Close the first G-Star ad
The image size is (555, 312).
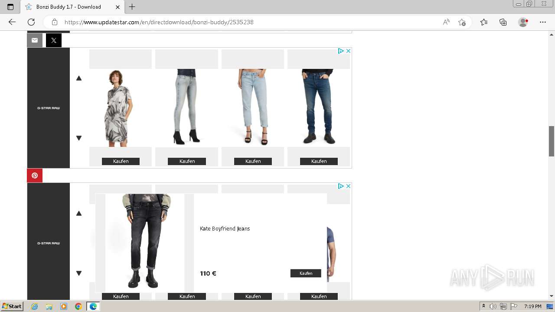click(x=348, y=51)
